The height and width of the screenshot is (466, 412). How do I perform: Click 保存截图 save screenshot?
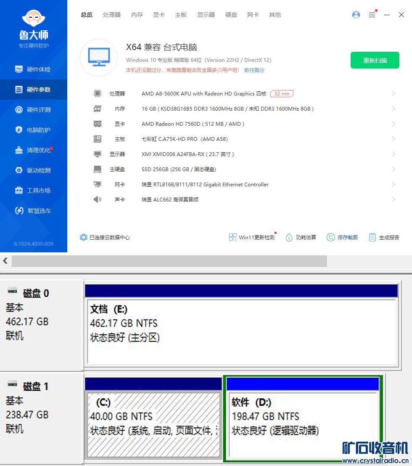342,237
